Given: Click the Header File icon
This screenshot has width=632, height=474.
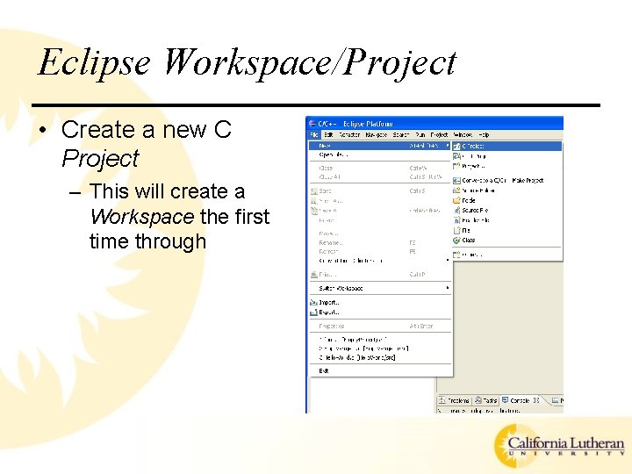Looking at the screenshot, I should click(x=456, y=220).
